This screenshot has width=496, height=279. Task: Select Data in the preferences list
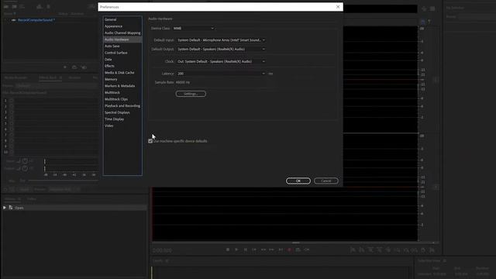(x=108, y=60)
